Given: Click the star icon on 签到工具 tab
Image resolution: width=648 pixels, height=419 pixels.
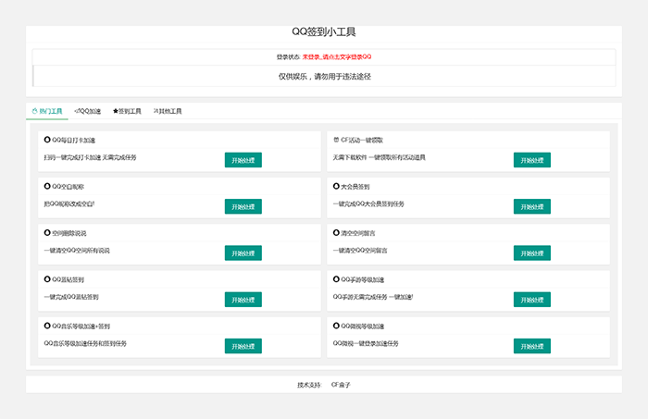Looking at the screenshot, I should (x=116, y=111).
